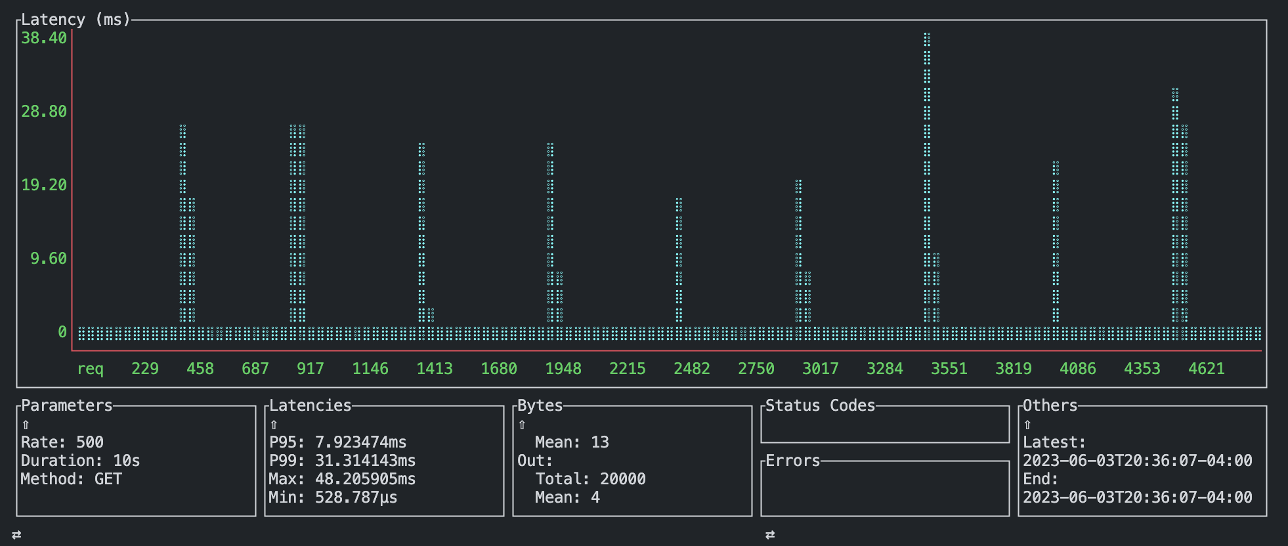The image size is (1288, 546).
Task: Click the timestamp directly under 'Latest:'
Action: 1138,461
